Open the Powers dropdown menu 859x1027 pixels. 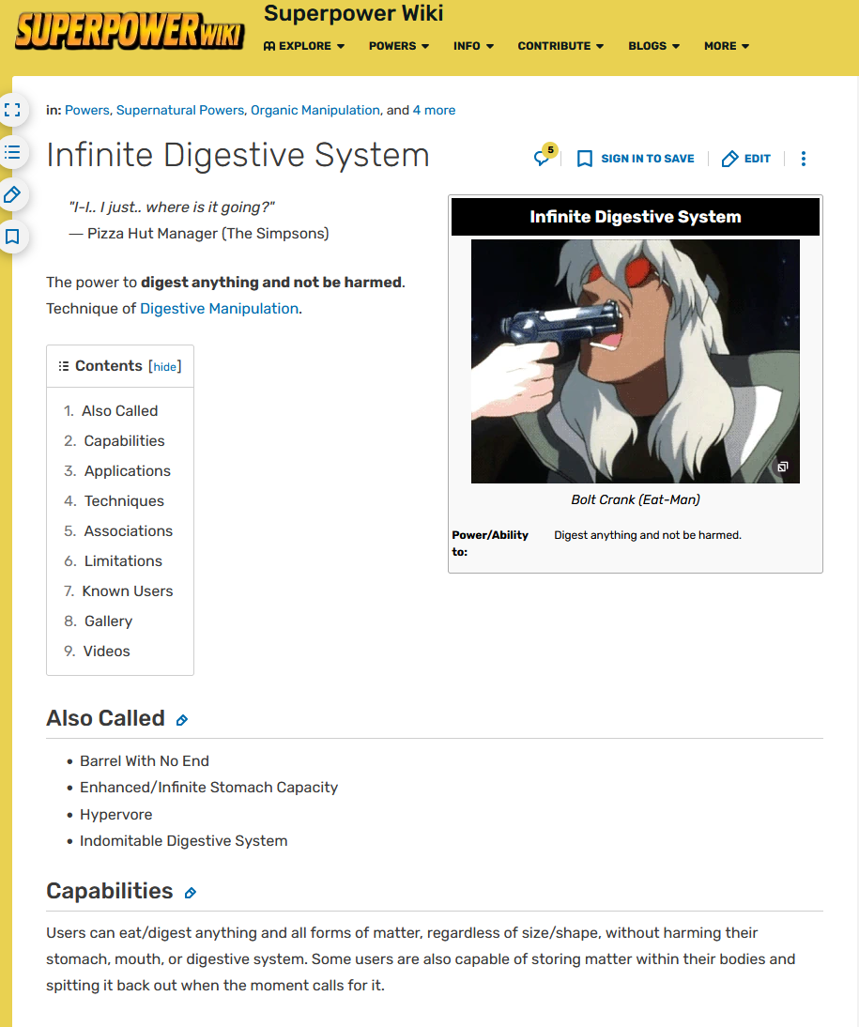[399, 46]
